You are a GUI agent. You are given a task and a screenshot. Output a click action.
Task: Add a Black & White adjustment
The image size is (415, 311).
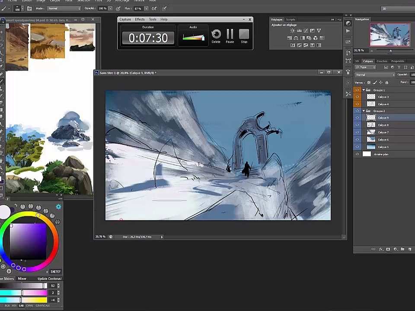[x=303, y=38]
